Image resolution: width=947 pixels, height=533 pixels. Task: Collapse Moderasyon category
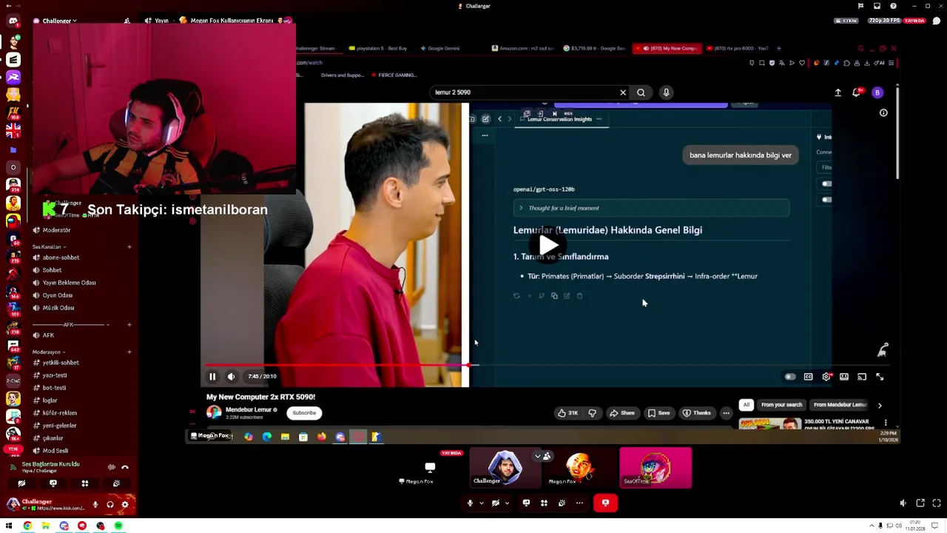pyautogui.click(x=49, y=352)
